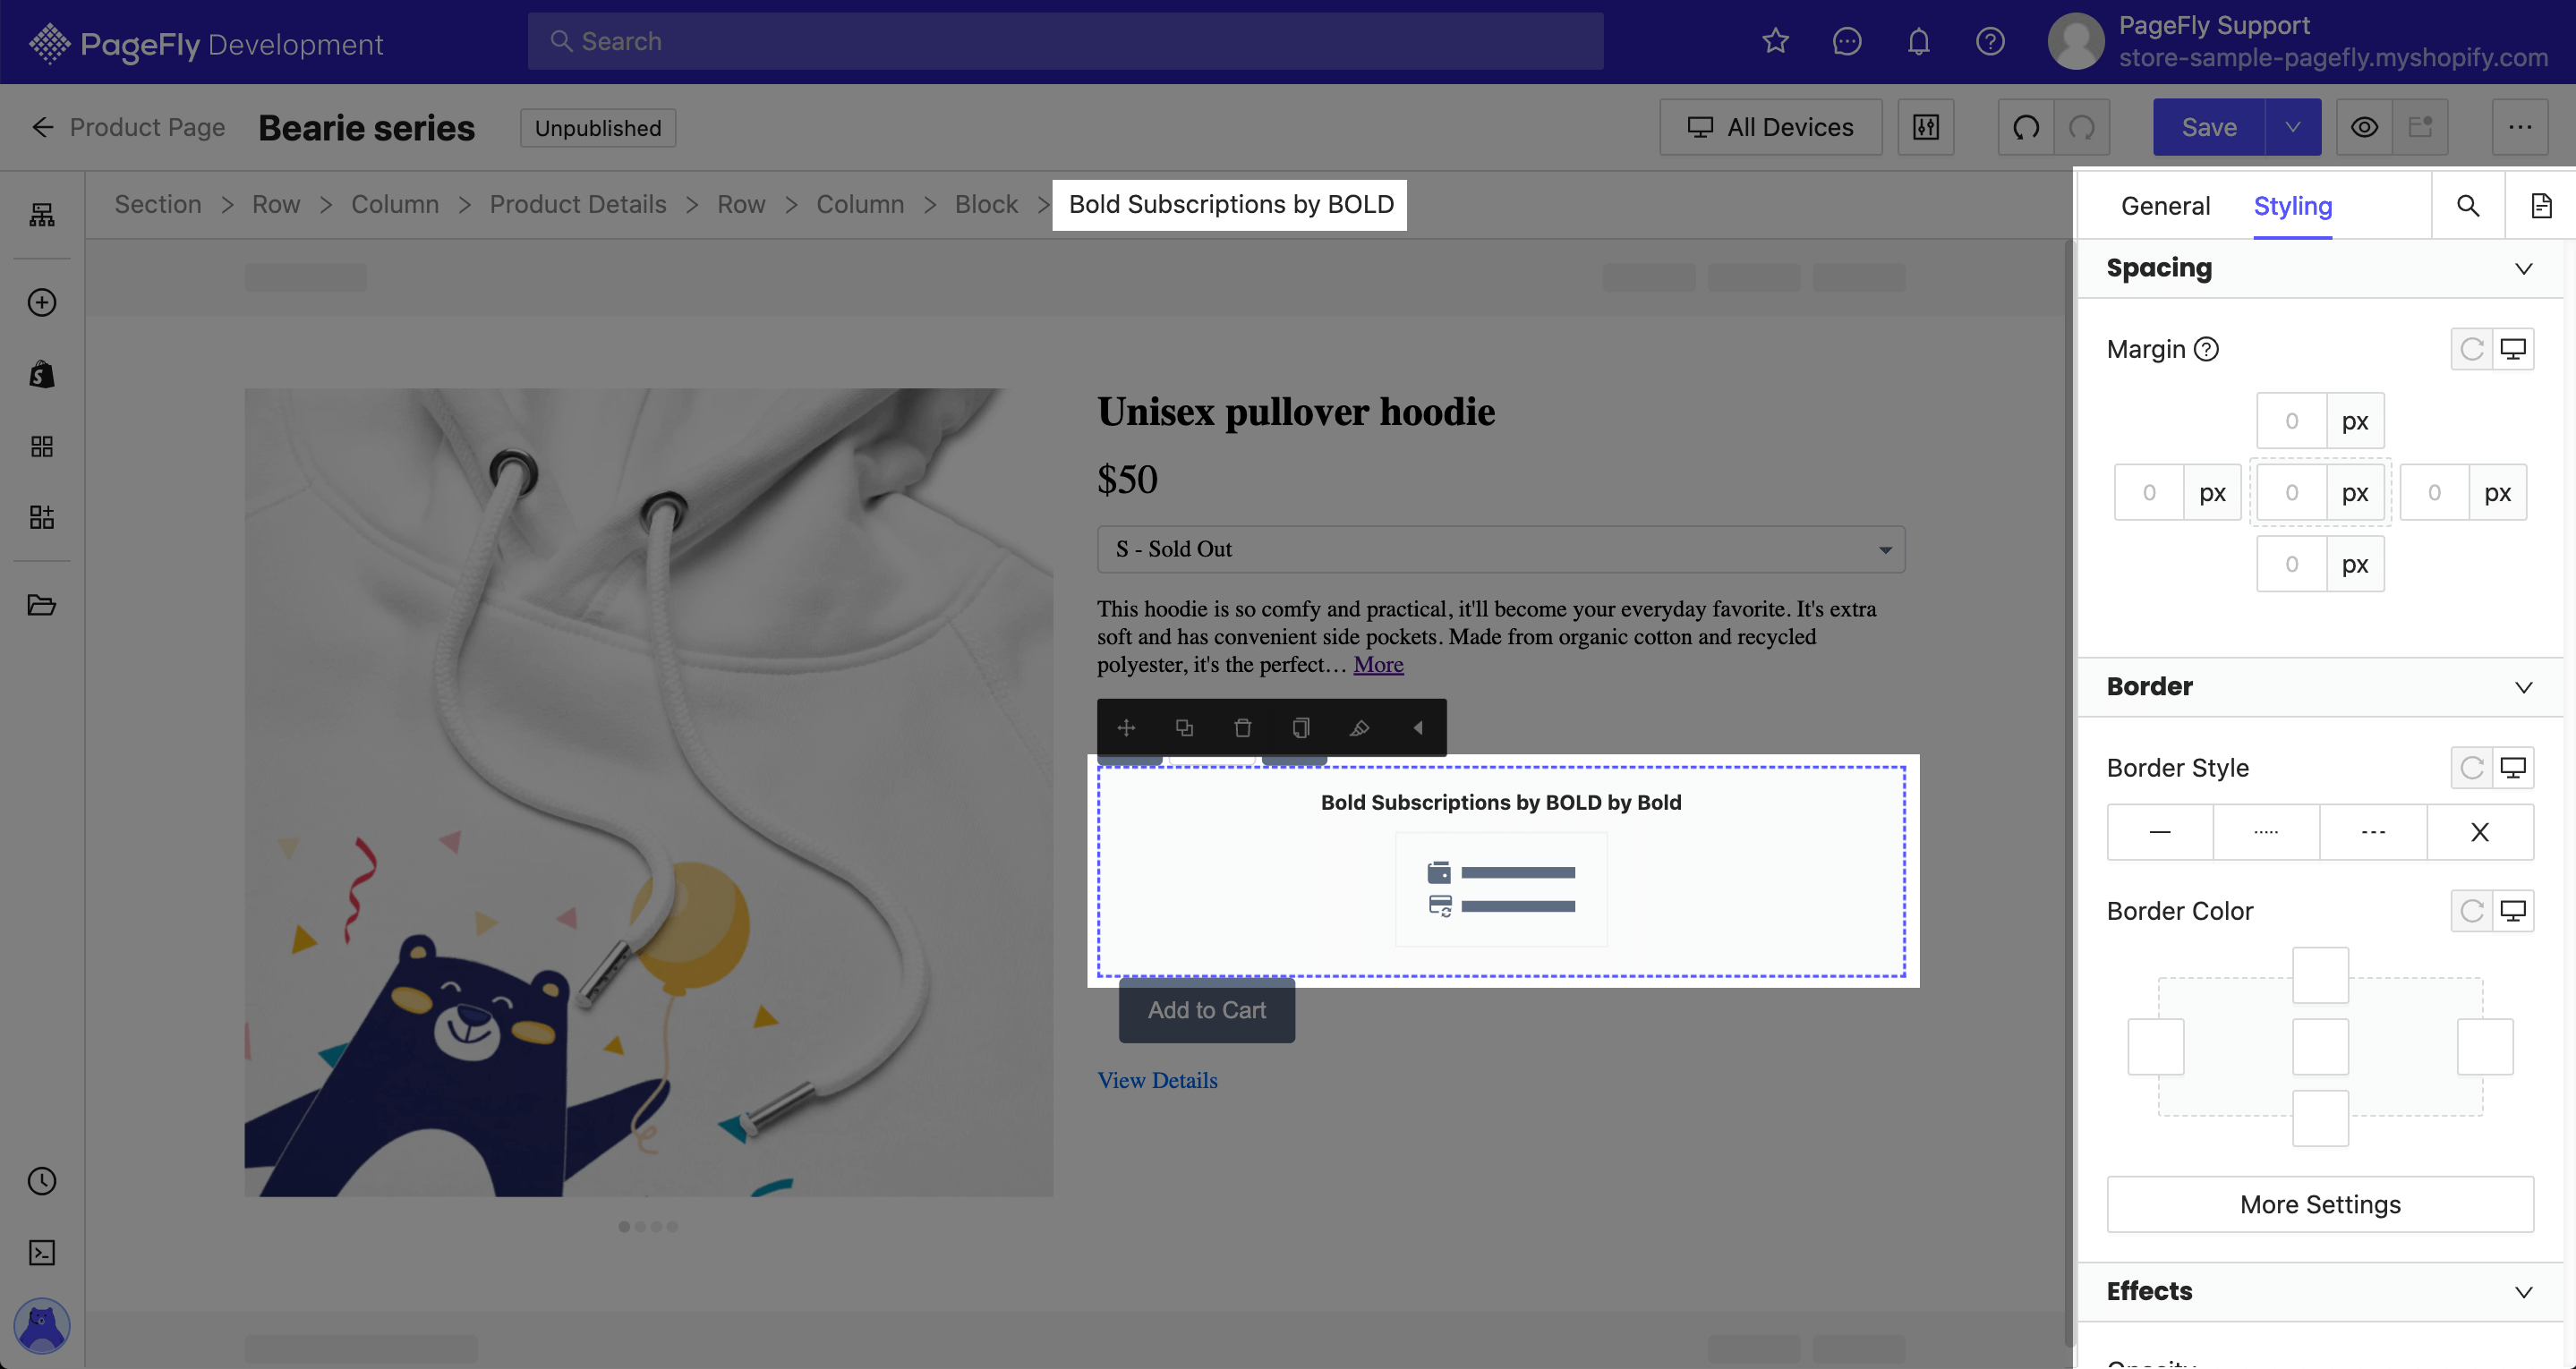Select dotted border style
2576x1369 pixels.
click(x=2266, y=832)
